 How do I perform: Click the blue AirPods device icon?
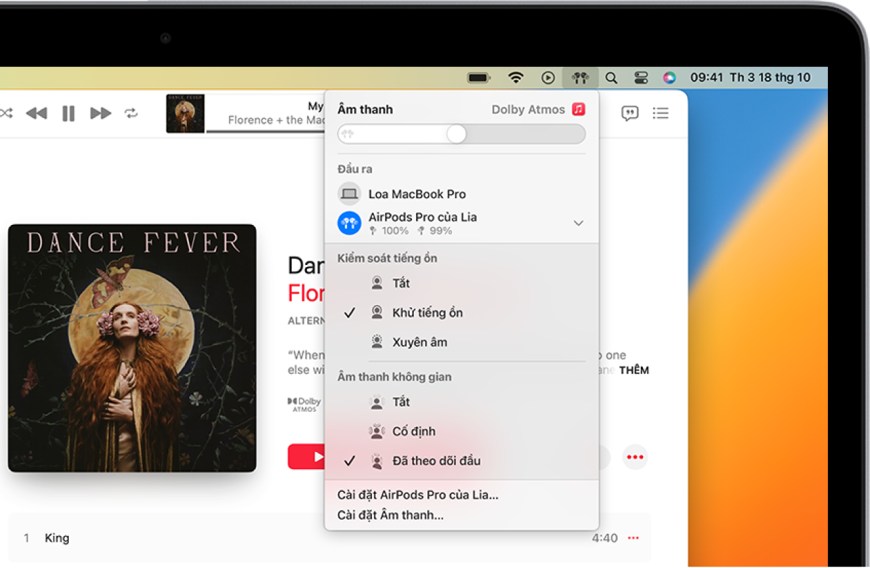[349, 223]
